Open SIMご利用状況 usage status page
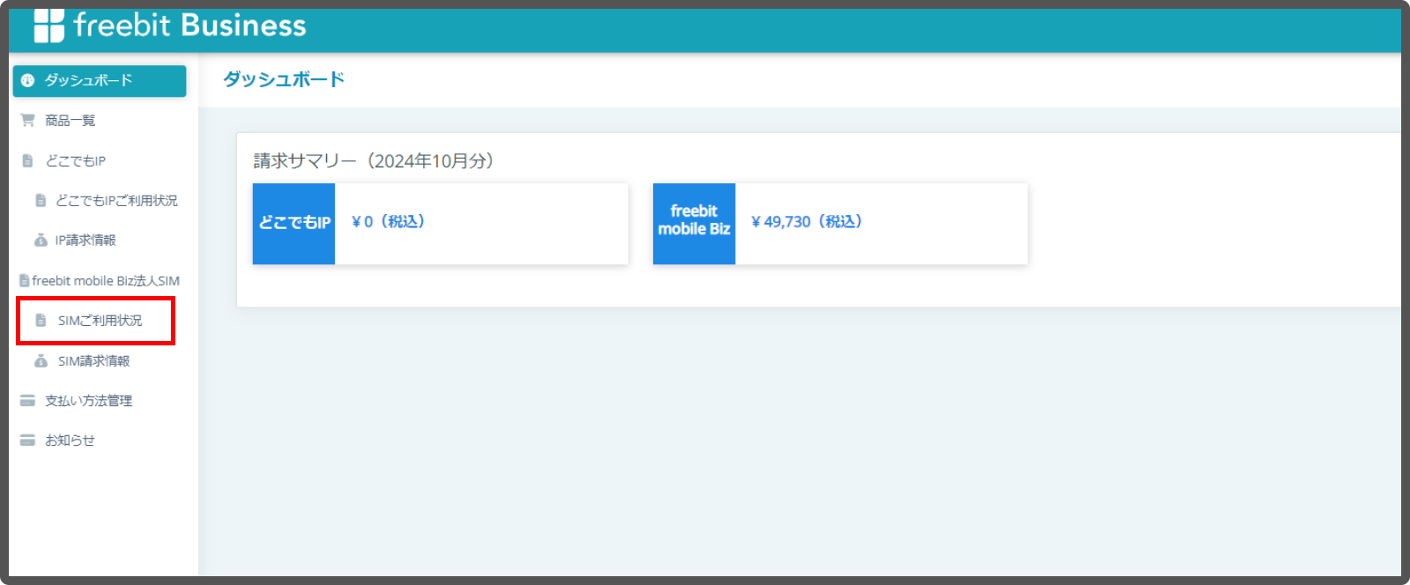This screenshot has height=585, width=1410. click(100, 320)
